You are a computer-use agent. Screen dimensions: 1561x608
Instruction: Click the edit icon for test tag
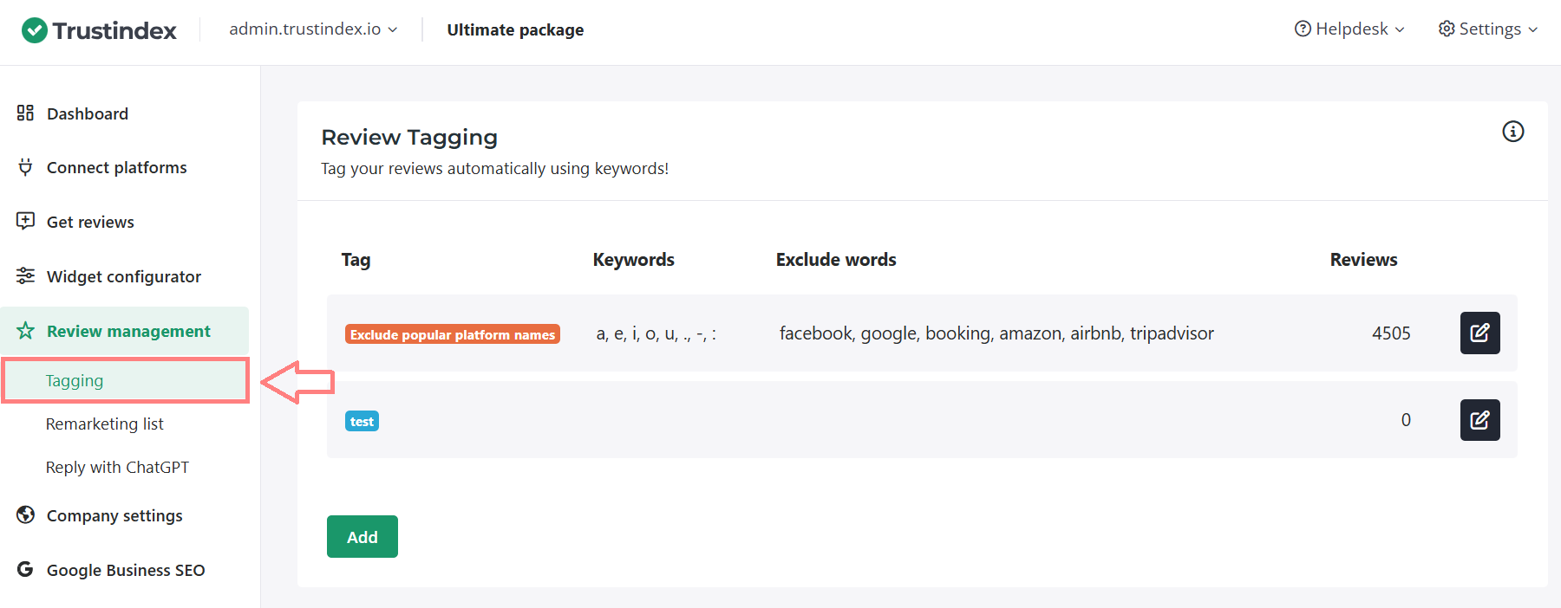pyautogui.click(x=1479, y=420)
